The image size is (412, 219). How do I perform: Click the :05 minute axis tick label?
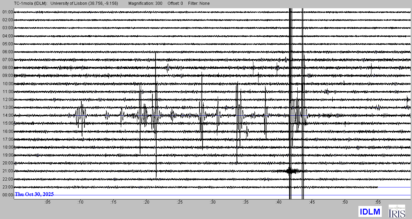[47, 203]
